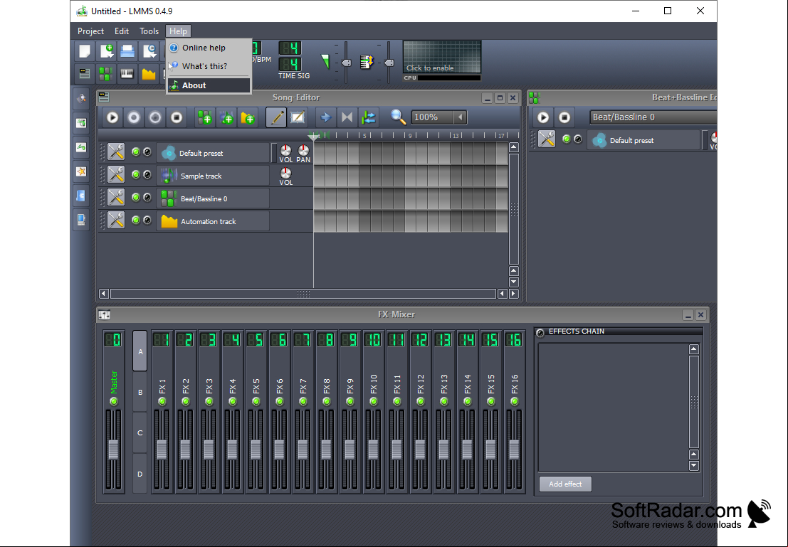788x547 pixels.
Task: Toggle loop points icon
Action: coord(347,117)
